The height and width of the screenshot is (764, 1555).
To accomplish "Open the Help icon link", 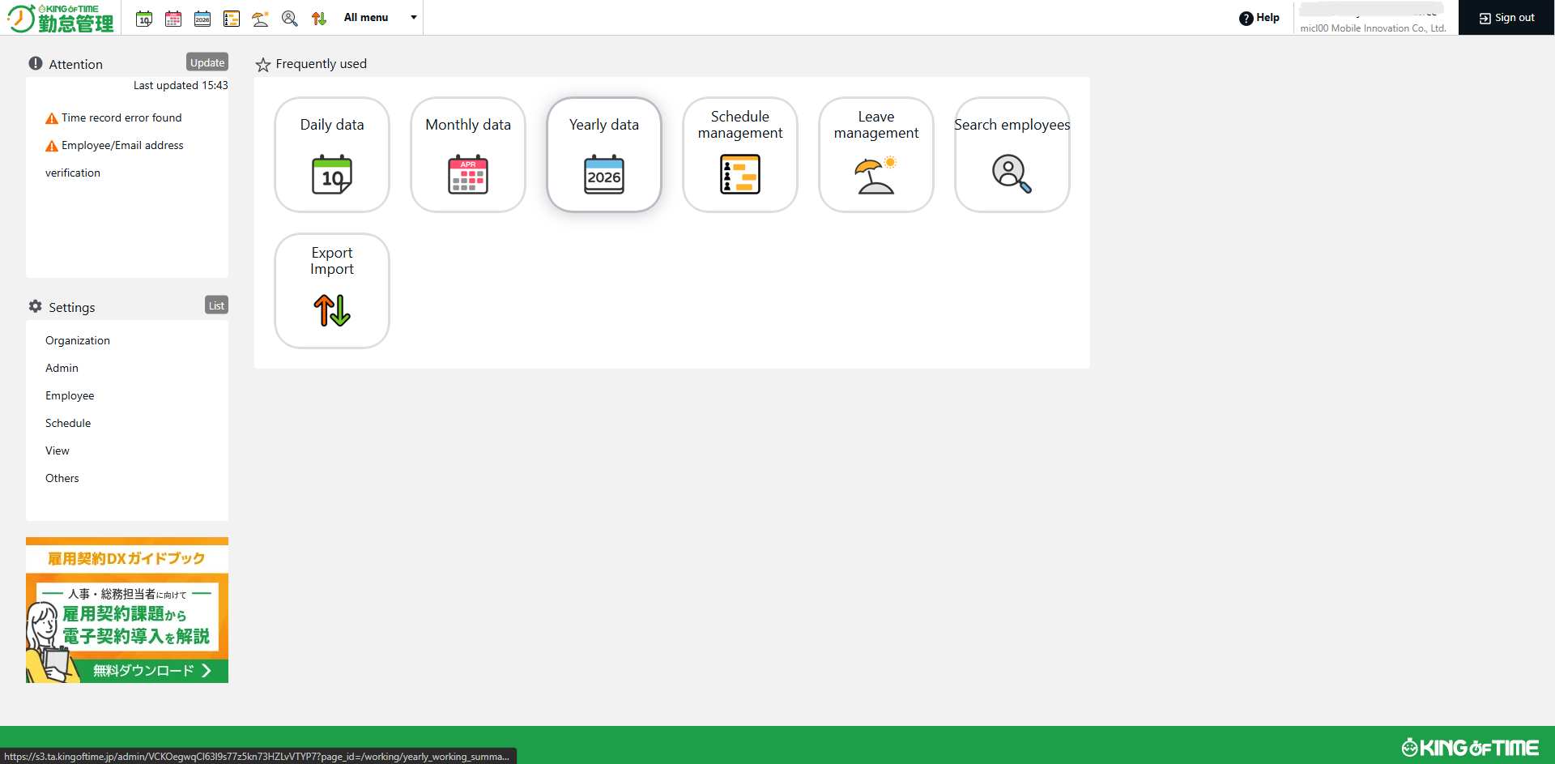I will 1259,18.
